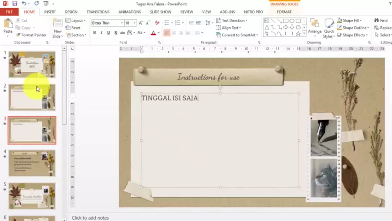
Task: Click the Increase Font Size icon
Action: [x=141, y=23]
